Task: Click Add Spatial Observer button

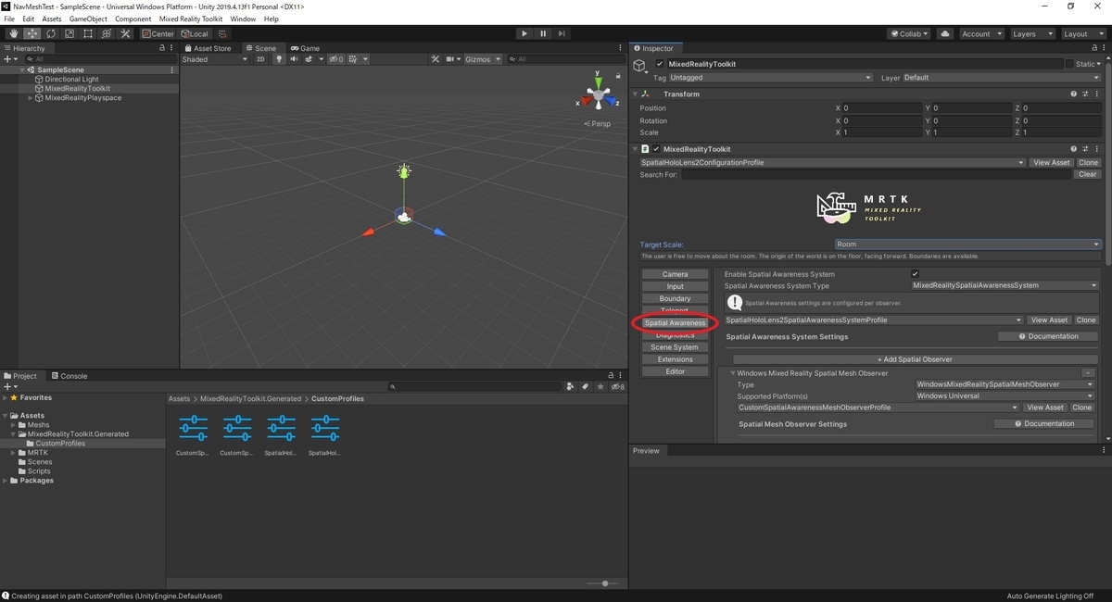Action: click(915, 359)
